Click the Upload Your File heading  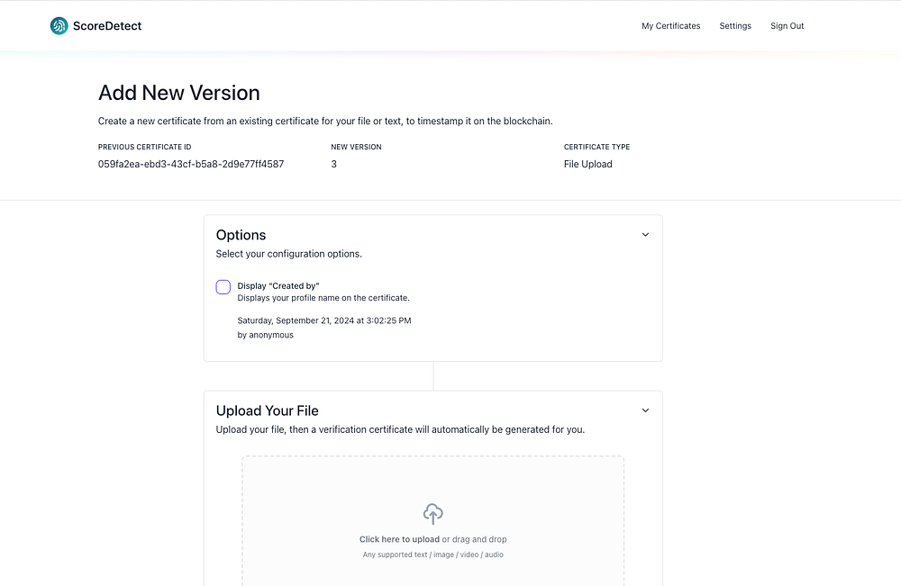(x=268, y=410)
